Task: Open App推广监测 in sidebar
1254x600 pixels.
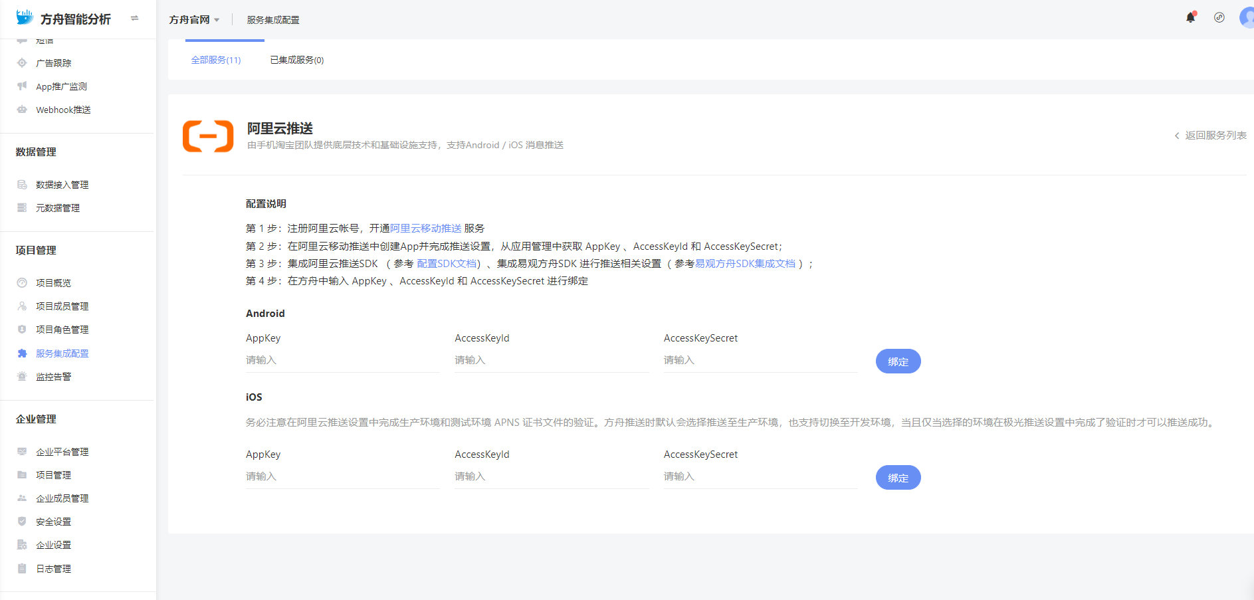Action: 61,86
